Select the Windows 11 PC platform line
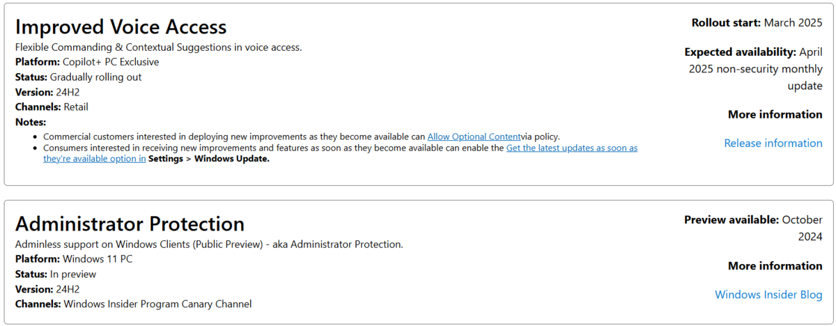The width and height of the screenshot is (836, 326). pyautogui.click(x=74, y=259)
